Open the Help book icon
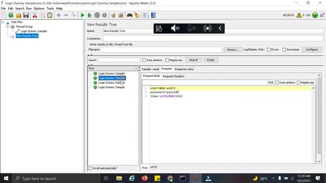The width and height of the screenshot is (326, 183). pos(153,15)
